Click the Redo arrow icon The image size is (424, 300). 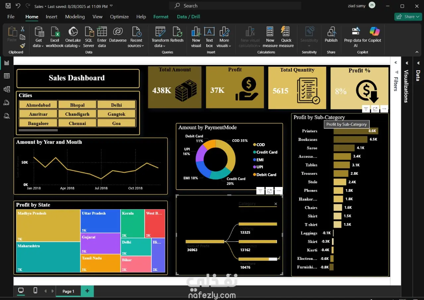pyautogui.click(x=28, y=6)
